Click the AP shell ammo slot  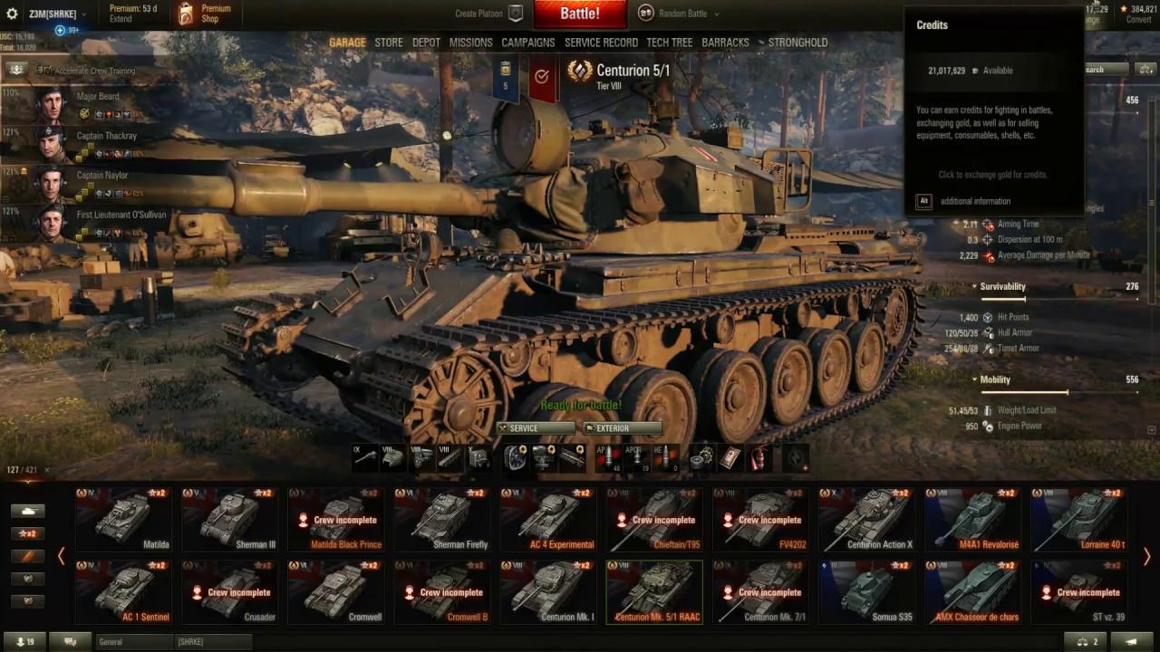607,457
